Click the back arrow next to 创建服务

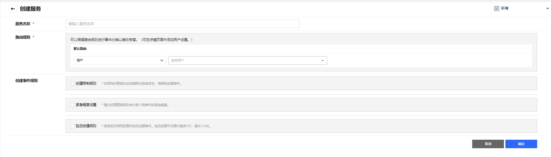[13, 9]
